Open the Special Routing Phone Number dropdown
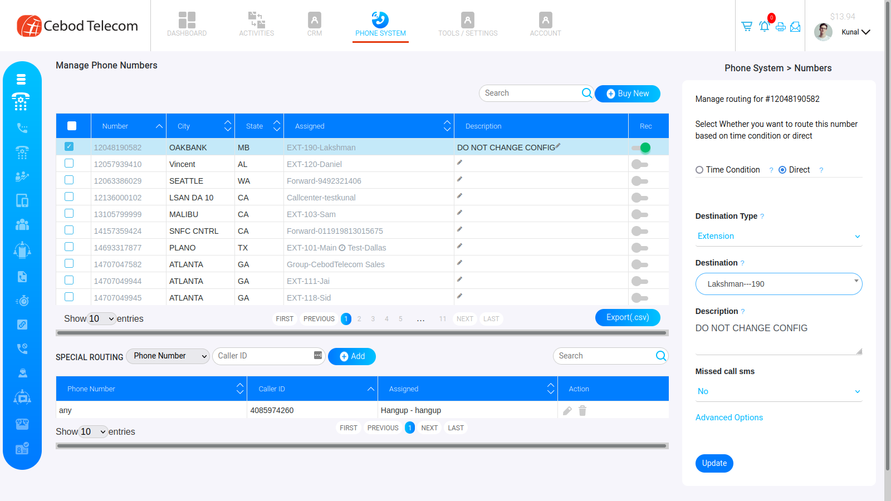This screenshot has width=891, height=501. point(168,356)
